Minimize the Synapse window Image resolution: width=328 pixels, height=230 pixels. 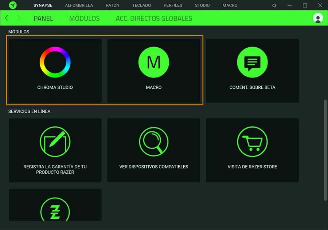289,5
